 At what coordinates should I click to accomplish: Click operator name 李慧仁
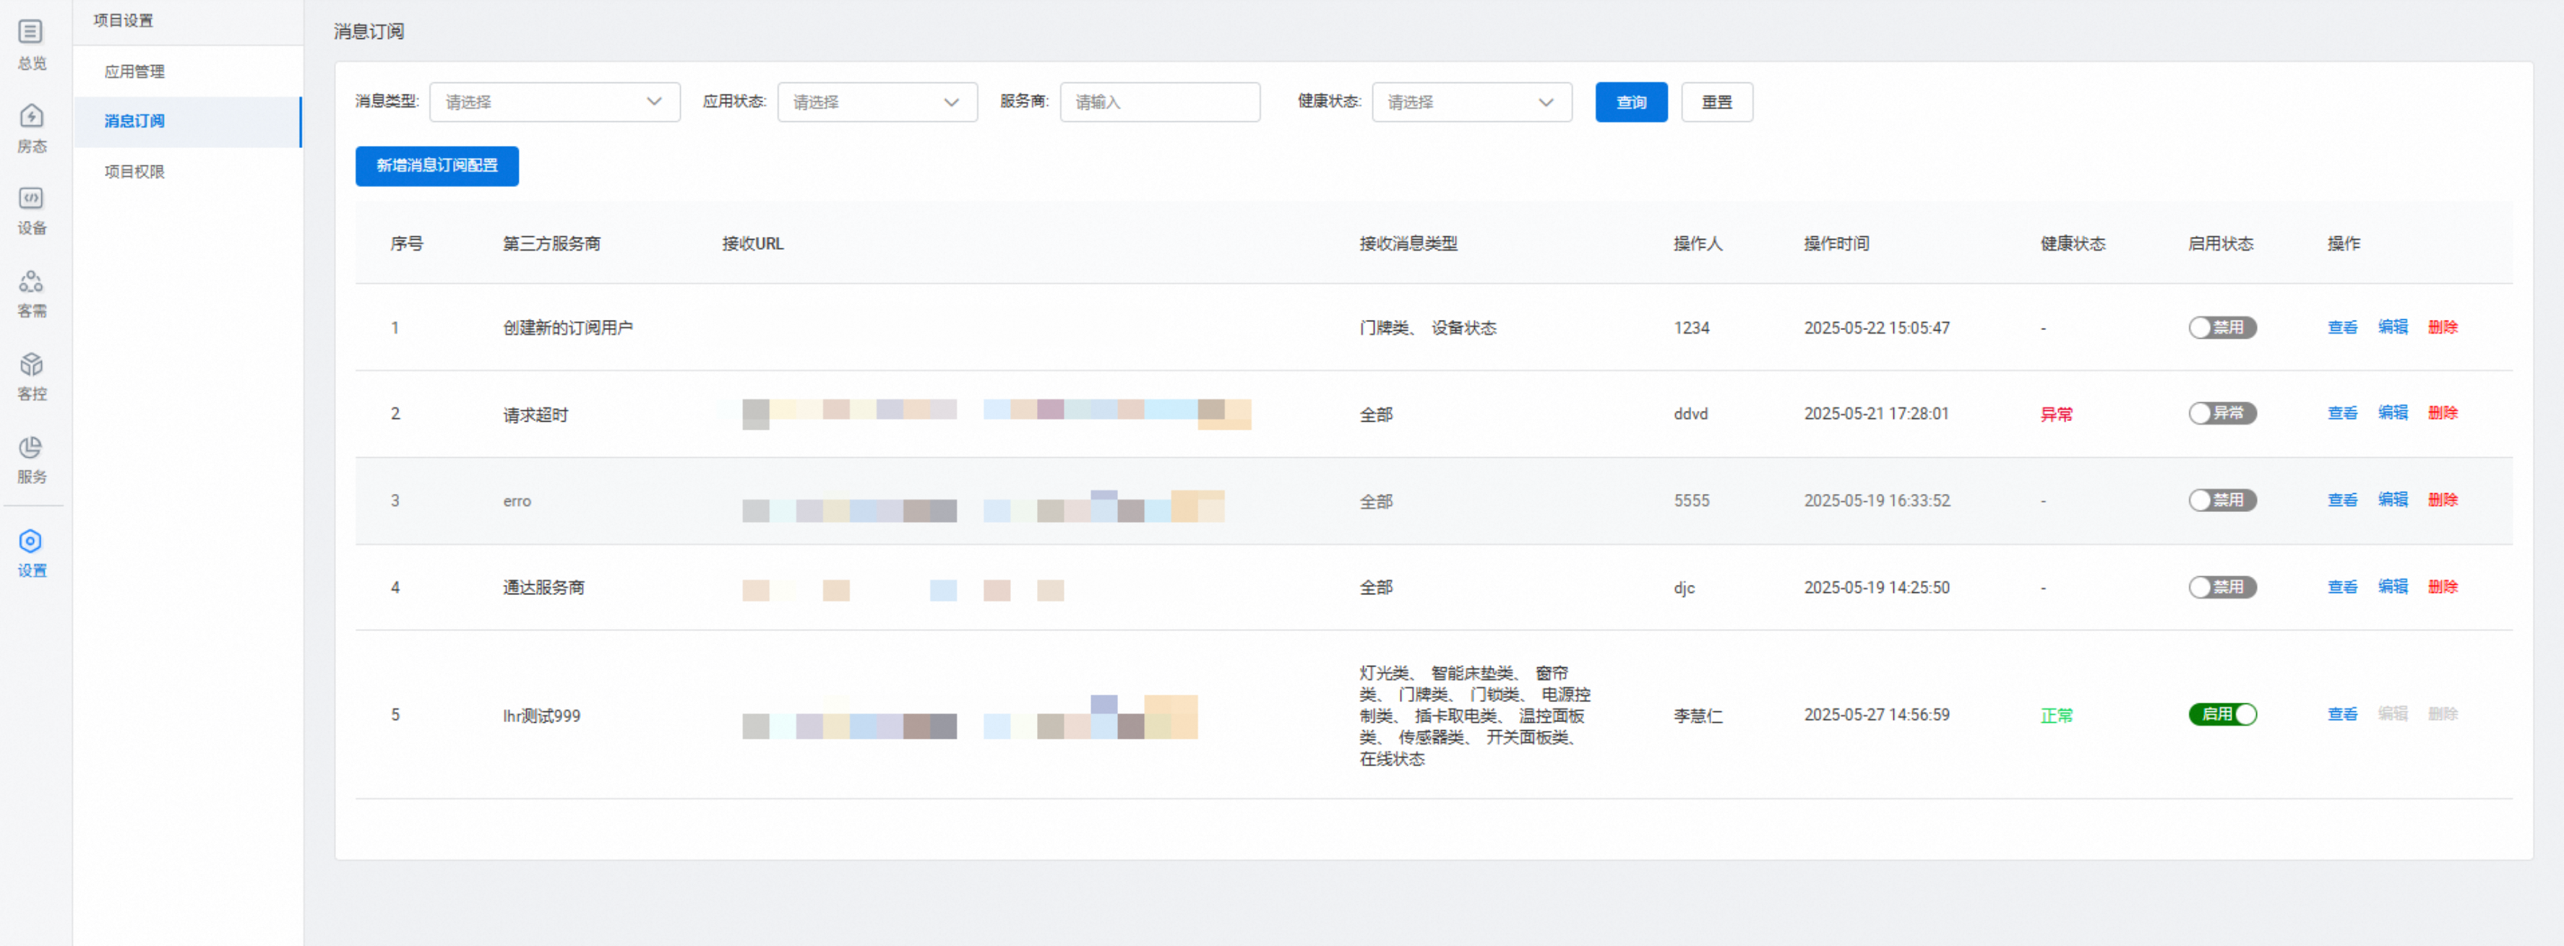click(1698, 715)
